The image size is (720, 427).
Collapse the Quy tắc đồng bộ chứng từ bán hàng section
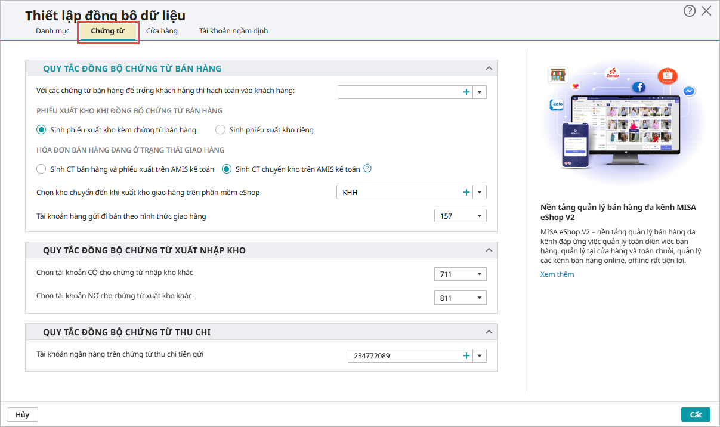[489, 69]
